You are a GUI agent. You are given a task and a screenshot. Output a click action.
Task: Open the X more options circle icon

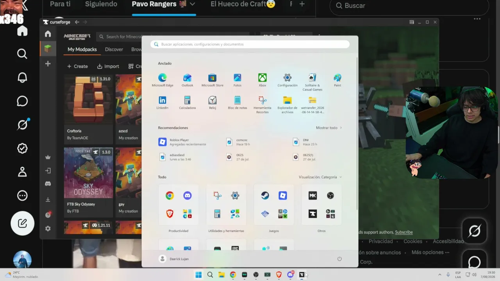tap(22, 195)
